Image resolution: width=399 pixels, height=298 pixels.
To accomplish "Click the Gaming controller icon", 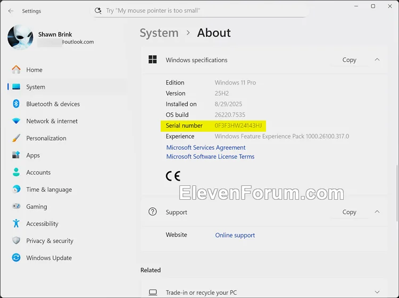I will (16, 206).
